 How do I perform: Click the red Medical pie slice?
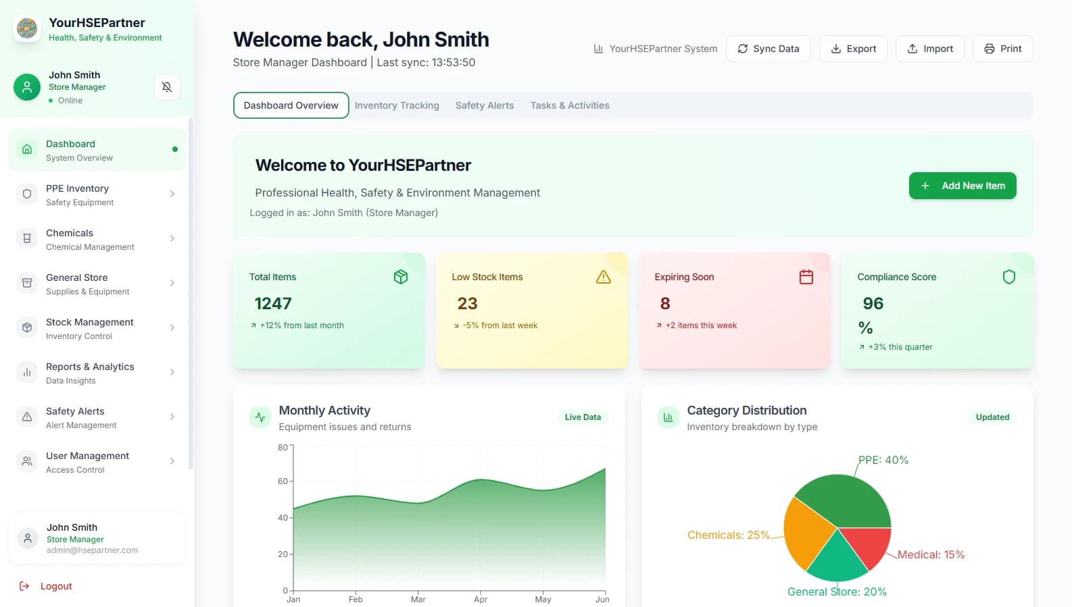867,546
